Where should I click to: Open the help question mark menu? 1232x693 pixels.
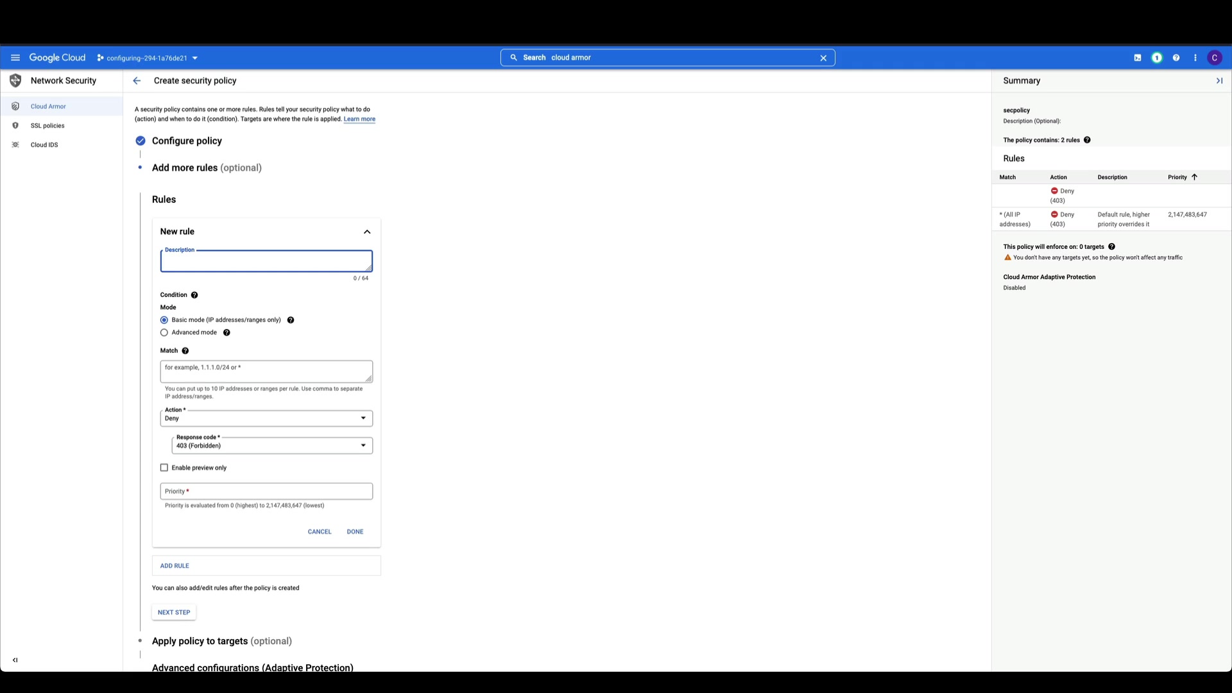1176,58
